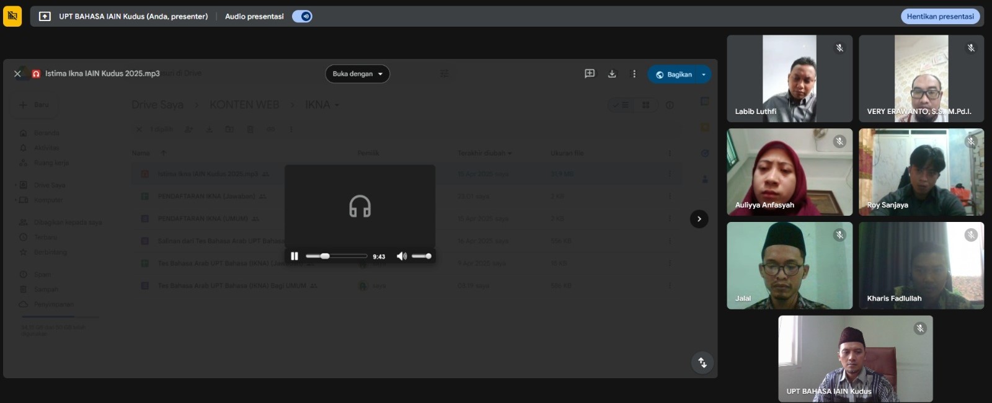Open the Drive details info icon
Screen dimensions: 992x403
click(x=670, y=105)
